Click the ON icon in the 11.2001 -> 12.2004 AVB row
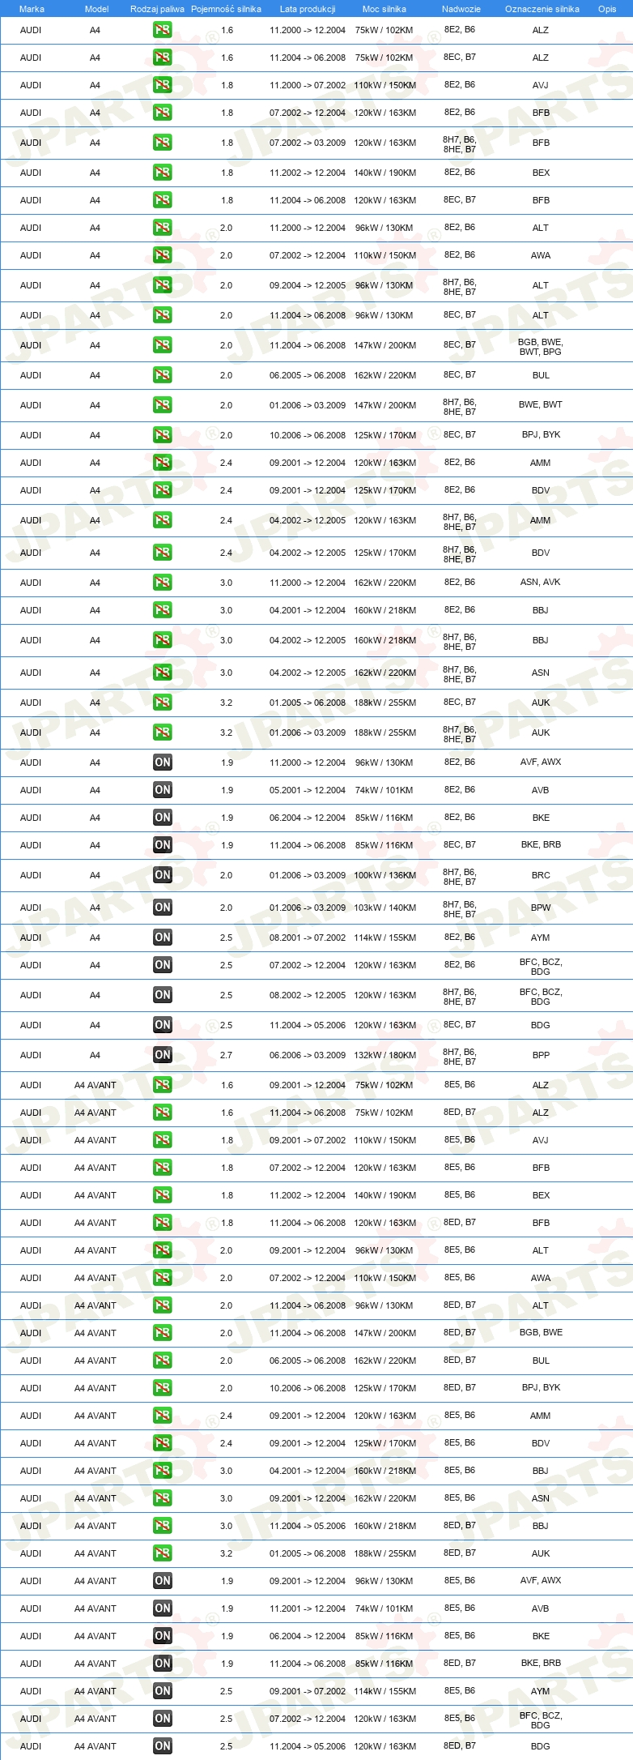 point(163,1608)
